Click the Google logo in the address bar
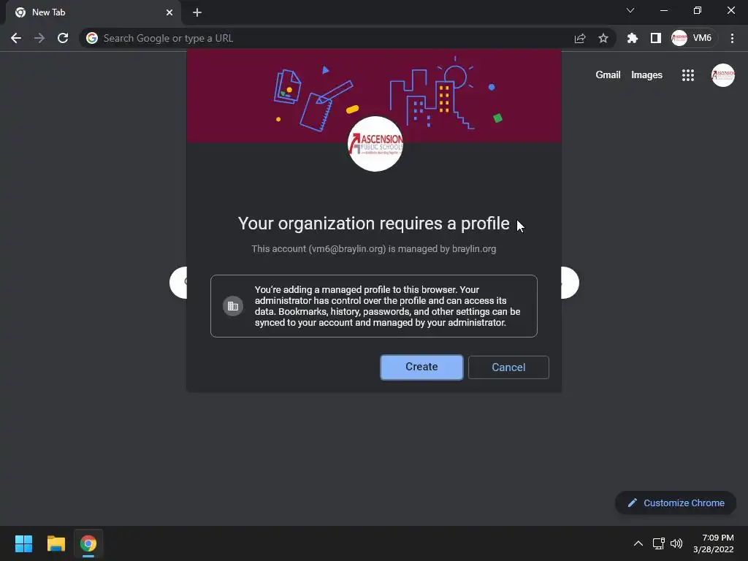Viewport: 748px width, 561px height. pyautogui.click(x=92, y=38)
